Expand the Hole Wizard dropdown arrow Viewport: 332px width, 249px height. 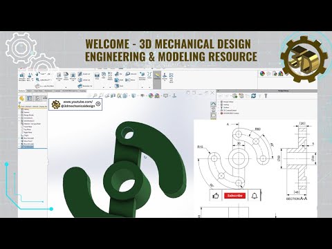point(66,87)
